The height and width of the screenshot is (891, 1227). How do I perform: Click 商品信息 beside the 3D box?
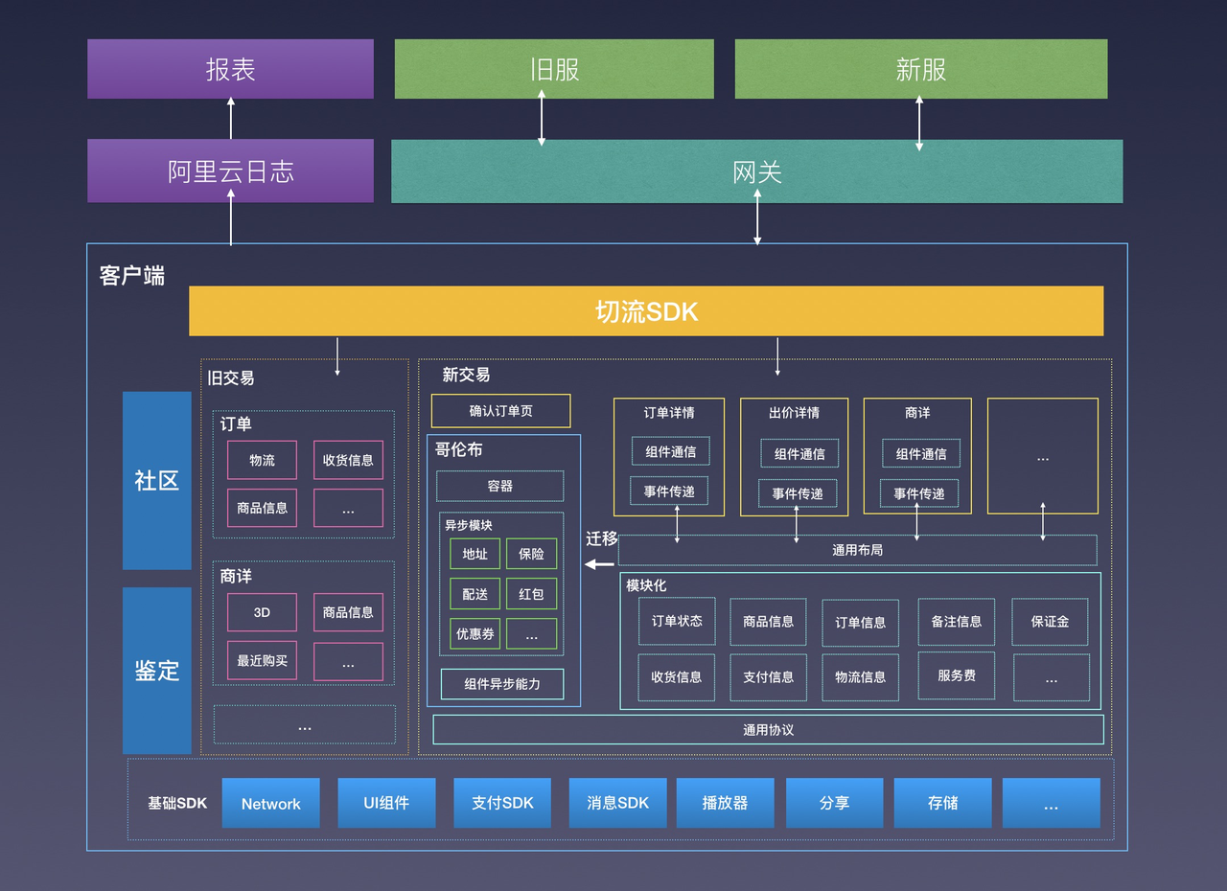tap(348, 612)
